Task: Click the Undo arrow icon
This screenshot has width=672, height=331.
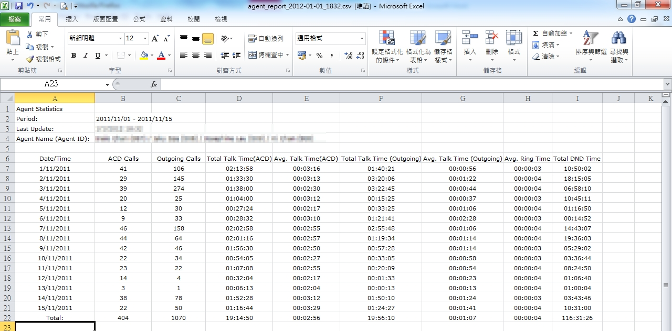Action: pyautogui.click(x=30, y=6)
